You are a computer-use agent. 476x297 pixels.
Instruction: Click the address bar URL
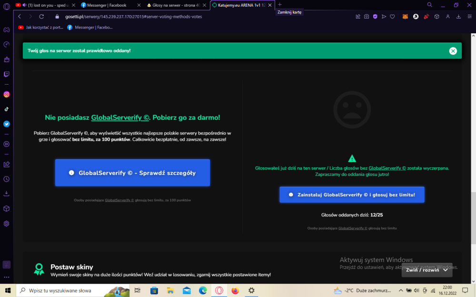click(134, 17)
